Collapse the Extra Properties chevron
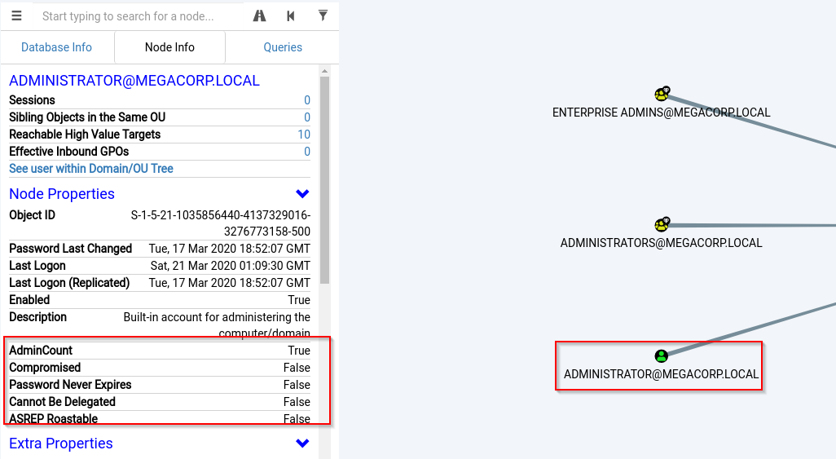Screen dimensions: 836x459 tap(302, 443)
